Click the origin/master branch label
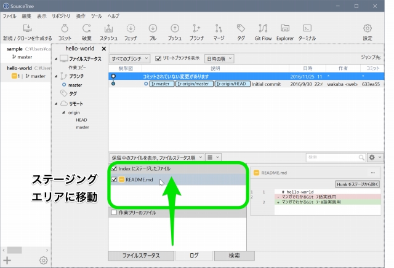The image size is (394, 268). [x=195, y=84]
